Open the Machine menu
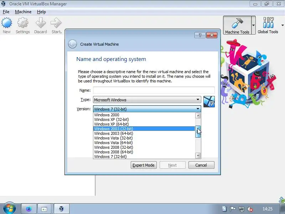Image resolution: width=285 pixels, height=214 pixels. click(23, 12)
